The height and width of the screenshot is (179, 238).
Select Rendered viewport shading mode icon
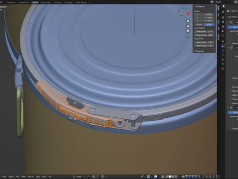point(176,177)
